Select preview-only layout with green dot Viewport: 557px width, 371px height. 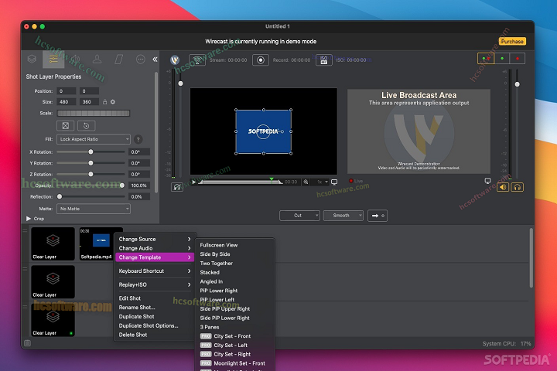pyautogui.click(x=501, y=58)
